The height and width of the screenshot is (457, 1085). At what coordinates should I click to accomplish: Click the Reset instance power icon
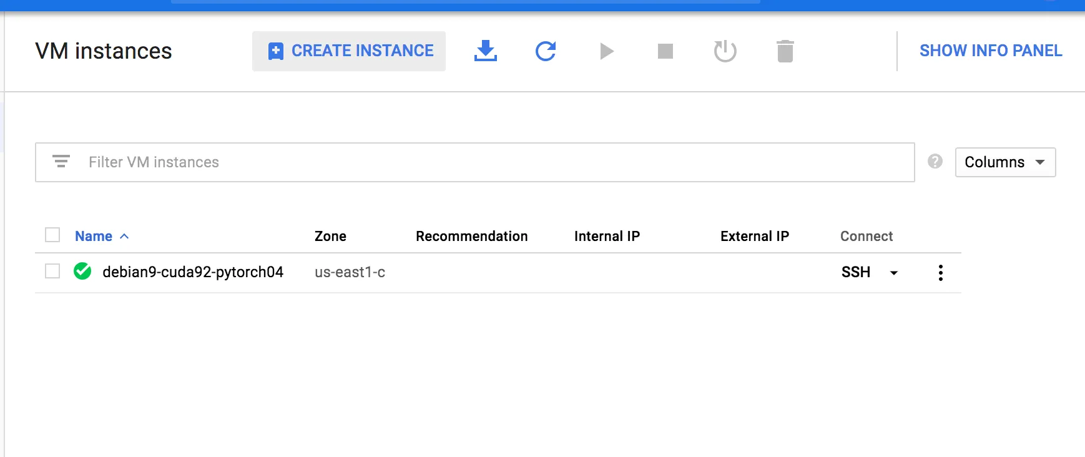(x=725, y=51)
